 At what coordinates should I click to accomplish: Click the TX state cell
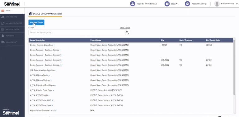180,45
